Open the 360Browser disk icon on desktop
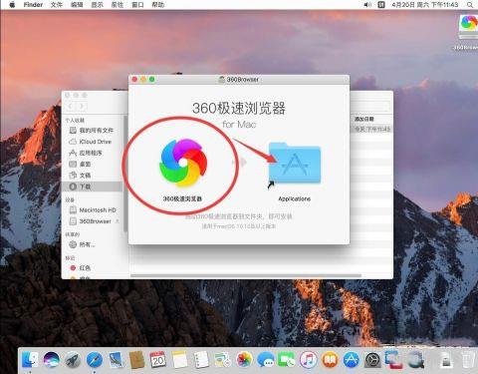 (468, 27)
